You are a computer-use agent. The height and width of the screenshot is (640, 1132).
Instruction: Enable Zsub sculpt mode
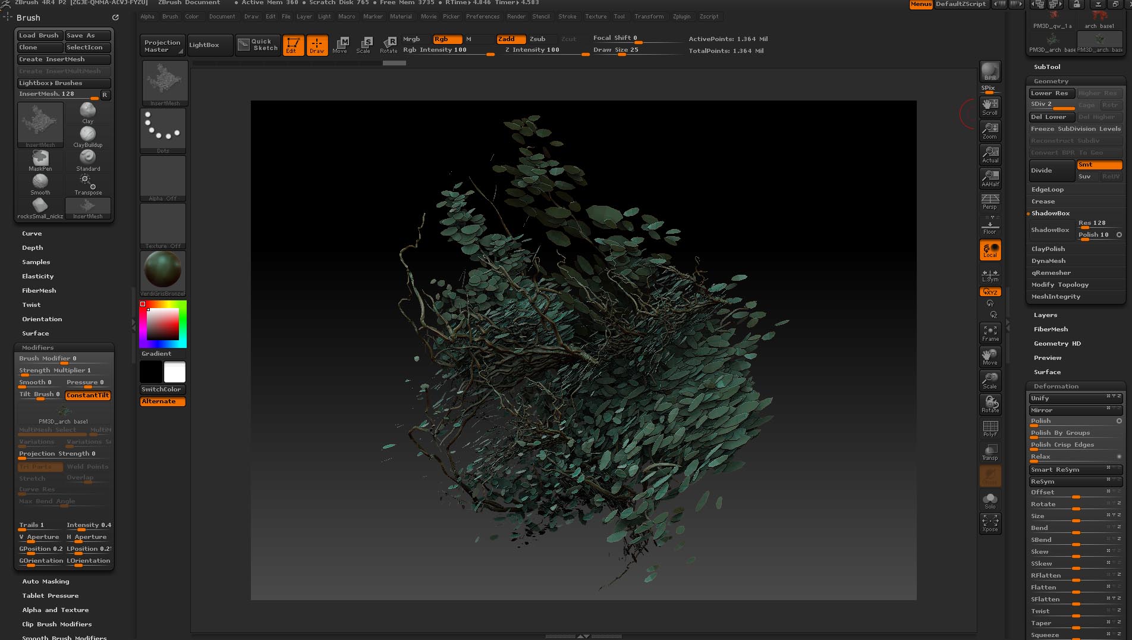537,39
